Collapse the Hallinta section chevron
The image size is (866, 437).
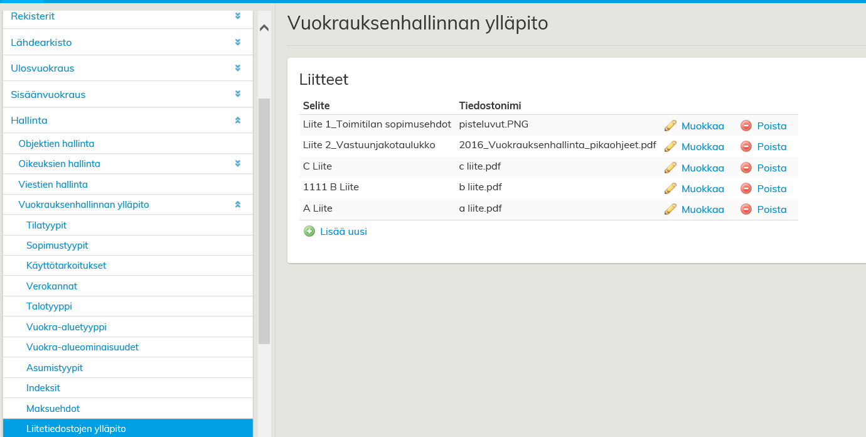click(x=238, y=120)
